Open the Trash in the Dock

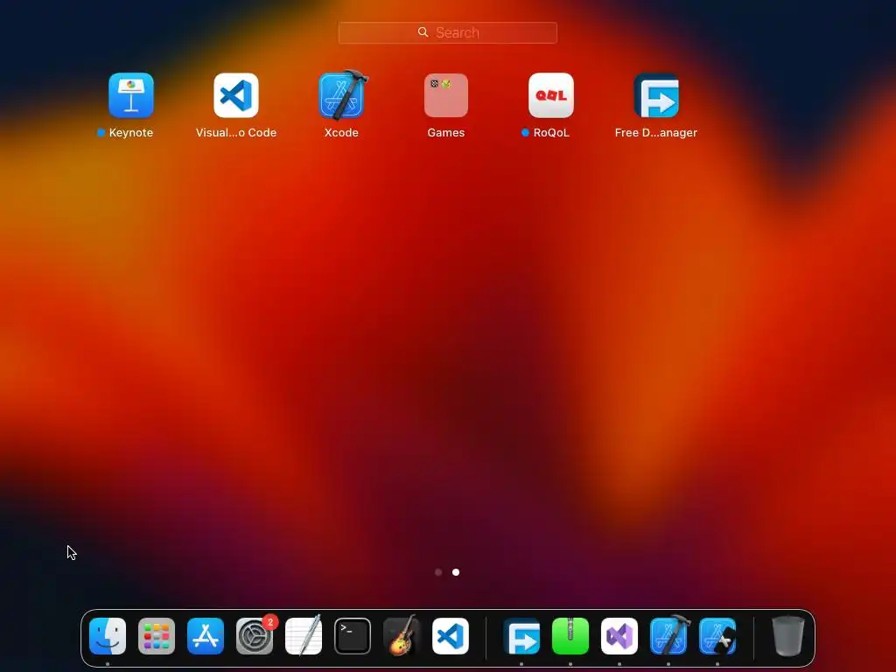788,636
